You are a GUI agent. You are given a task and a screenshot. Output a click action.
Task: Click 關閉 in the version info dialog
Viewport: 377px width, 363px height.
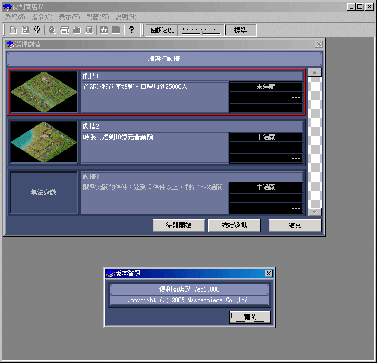tap(250, 316)
